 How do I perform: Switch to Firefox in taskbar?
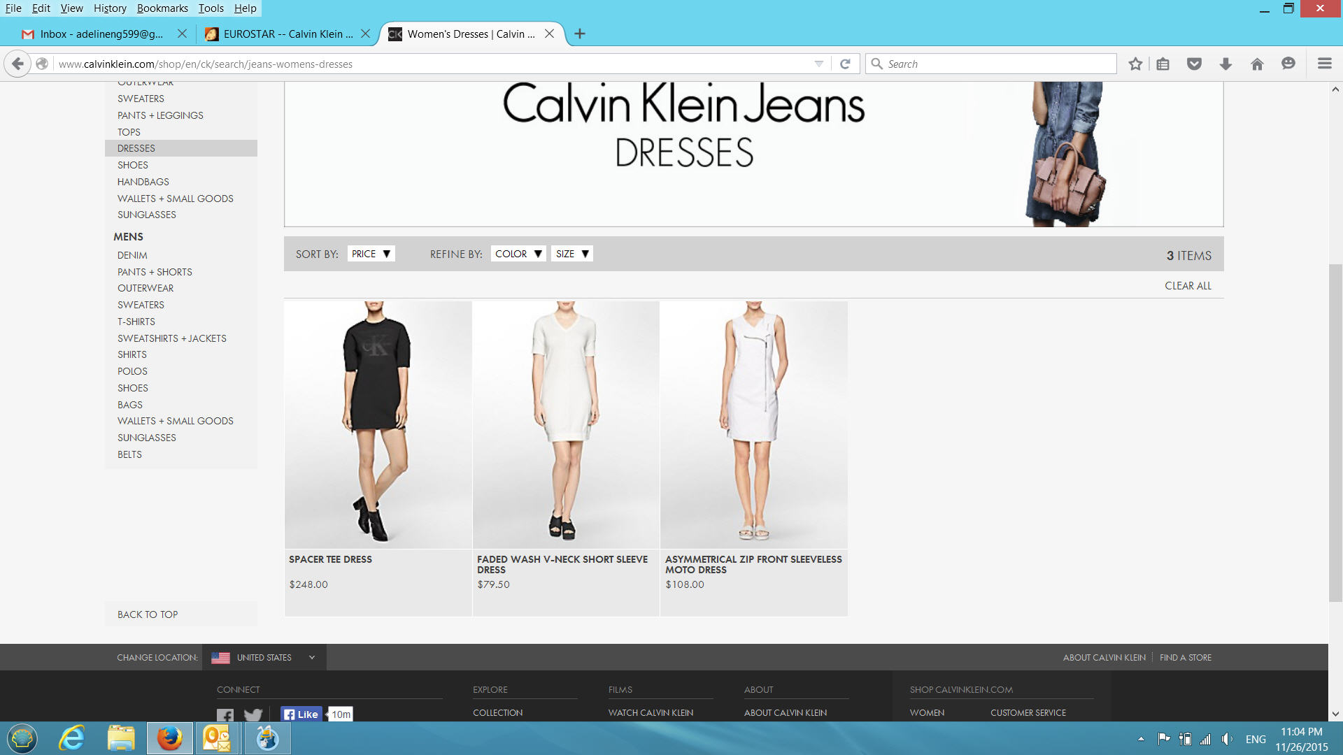[x=169, y=738]
